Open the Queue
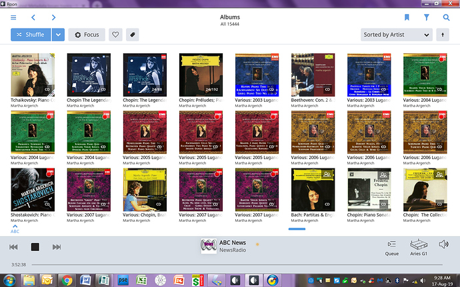This screenshot has height=287, width=460. (392, 248)
